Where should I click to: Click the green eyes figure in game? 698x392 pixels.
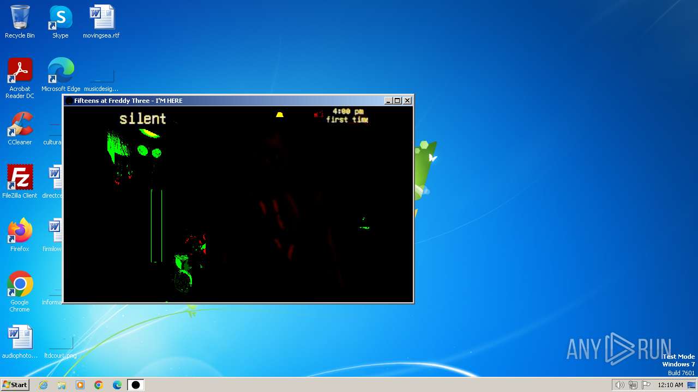click(149, 151)
